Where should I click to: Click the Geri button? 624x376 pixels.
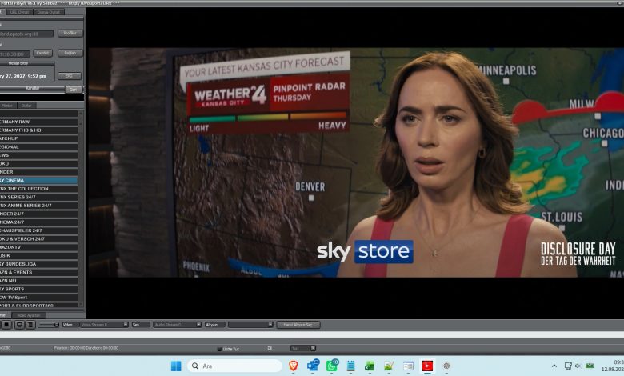click(74, 90)
